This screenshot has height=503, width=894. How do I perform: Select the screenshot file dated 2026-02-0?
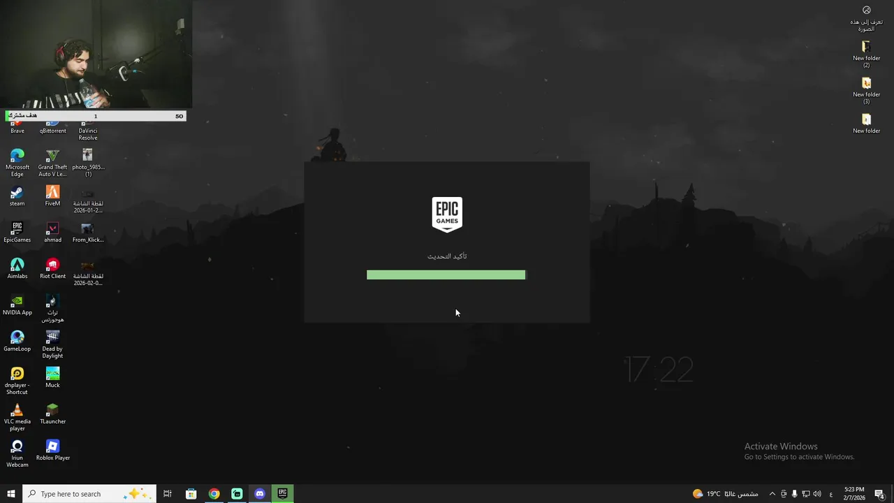click(x=87, y=272)
